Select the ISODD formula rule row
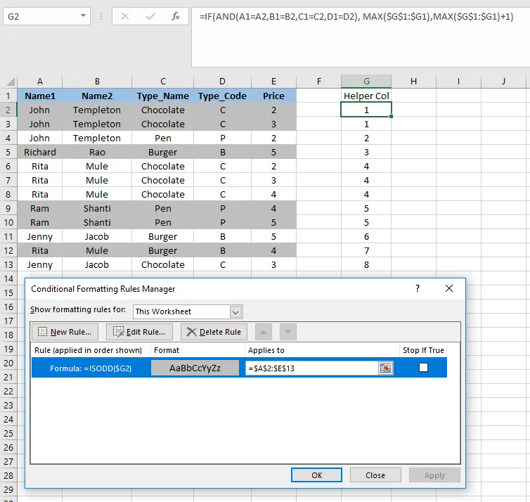Viewport: 530px width, 502px height. point(239,368)
